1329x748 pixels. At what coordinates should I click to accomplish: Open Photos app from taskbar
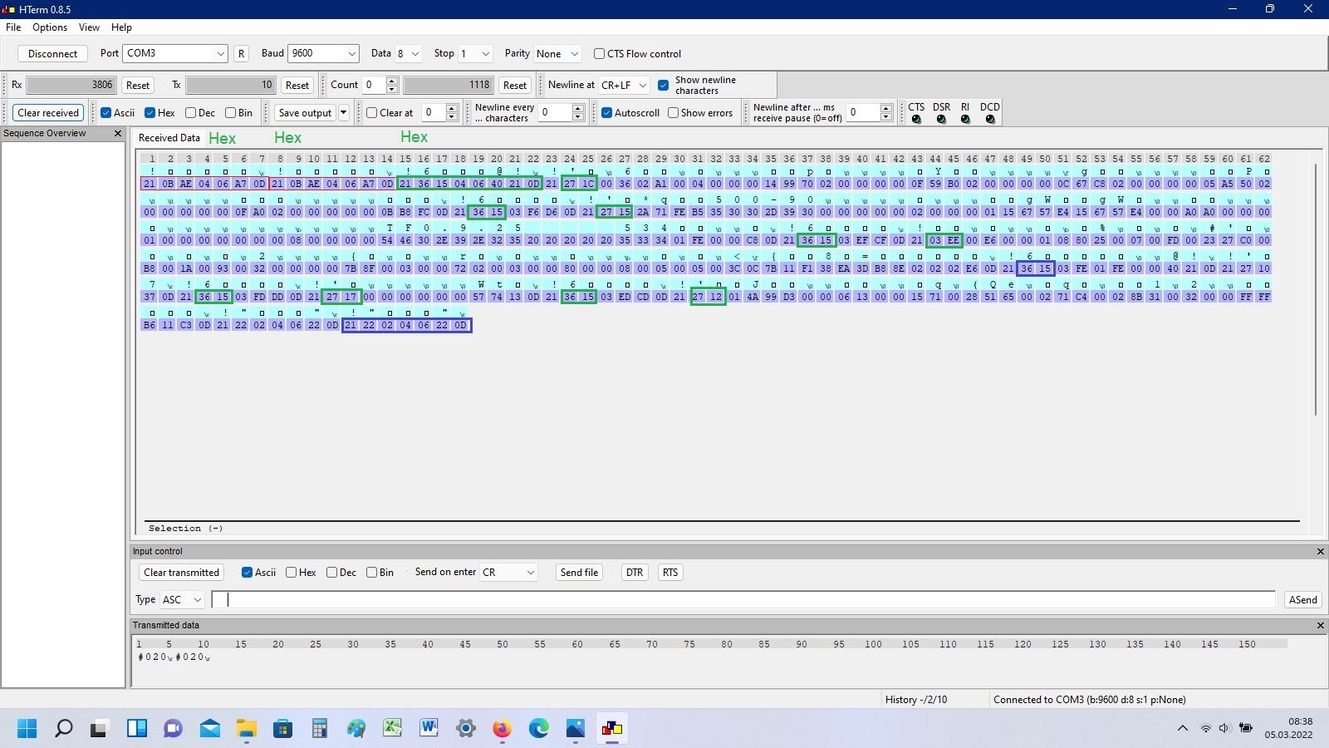click(575, 729)
